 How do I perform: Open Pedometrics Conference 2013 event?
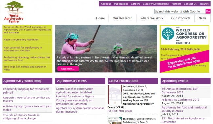[x=180, y=100]
